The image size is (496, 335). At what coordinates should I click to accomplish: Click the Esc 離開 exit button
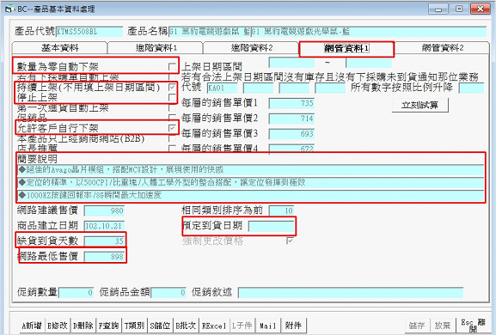(473, 326)
